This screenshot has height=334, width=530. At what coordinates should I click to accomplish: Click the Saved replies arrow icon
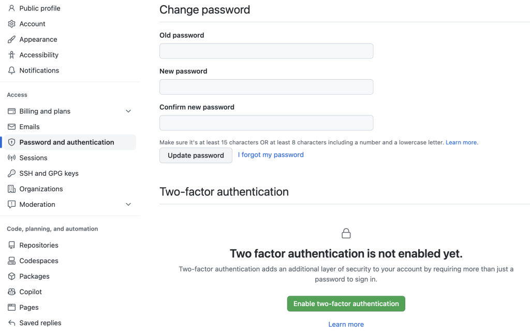click(x=11, y=323)
